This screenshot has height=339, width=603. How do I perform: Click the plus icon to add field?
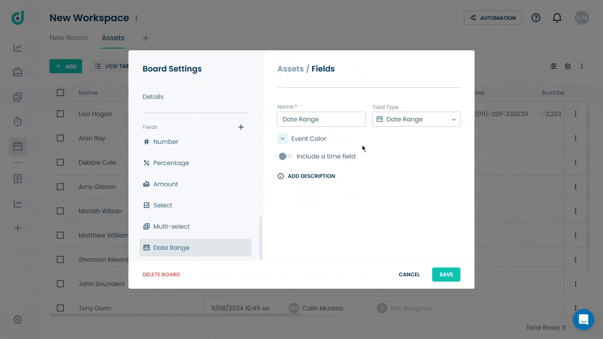pyautogui.click(x=241, y=127)
